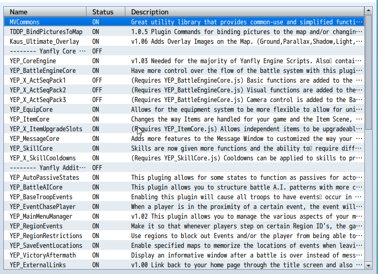Click the OFF status of YEP_X_ActSeqPack1
Screen dimensions: 378x274
(x=97, y=80)
